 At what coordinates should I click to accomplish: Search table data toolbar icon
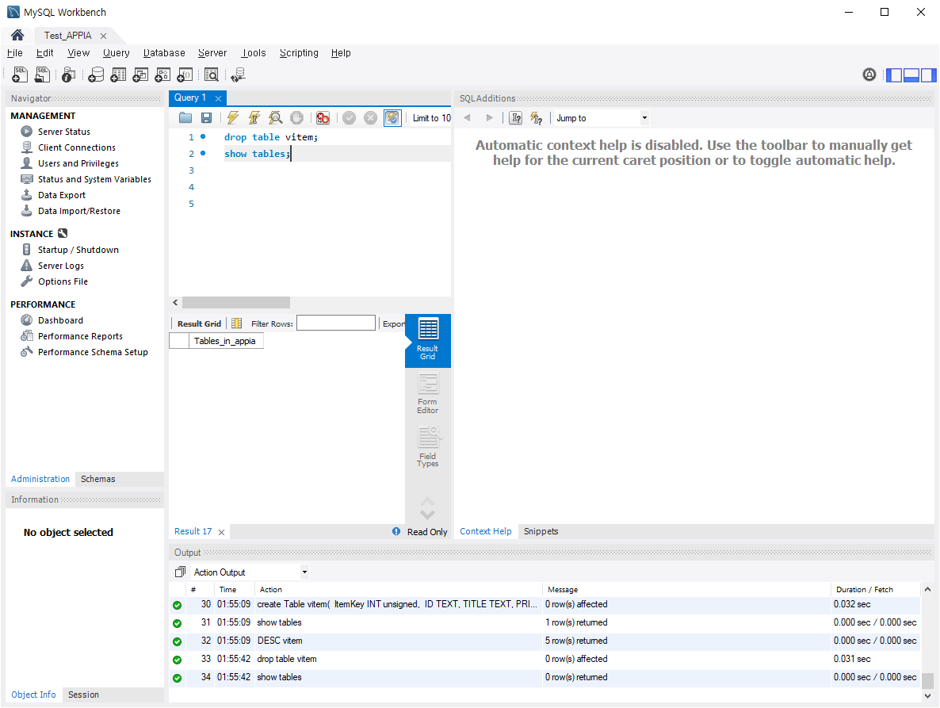point(211,75)
